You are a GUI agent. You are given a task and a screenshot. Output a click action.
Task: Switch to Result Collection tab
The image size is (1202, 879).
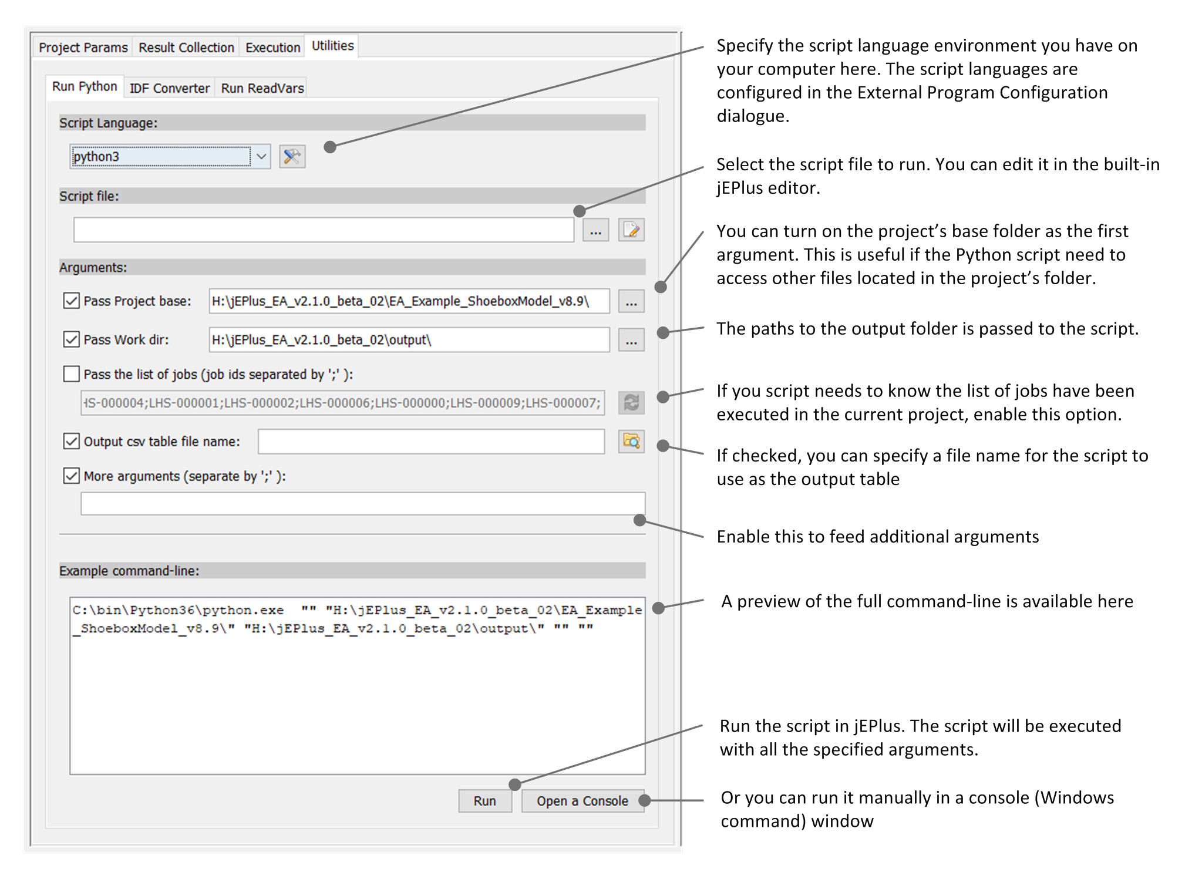click(186, 48)
